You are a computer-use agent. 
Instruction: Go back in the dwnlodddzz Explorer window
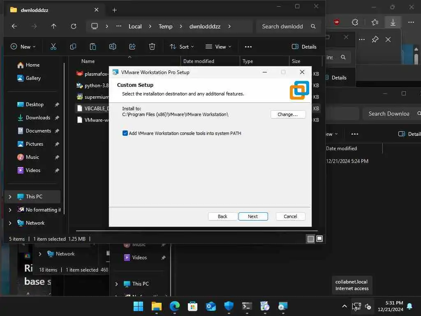[x=14, y=26]
